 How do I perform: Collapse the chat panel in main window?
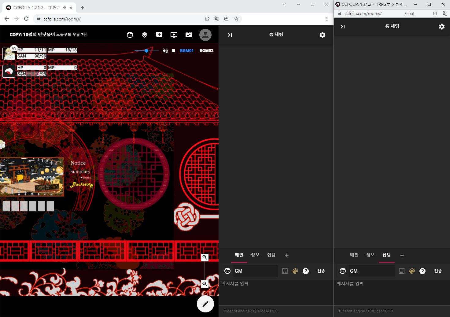230,35
